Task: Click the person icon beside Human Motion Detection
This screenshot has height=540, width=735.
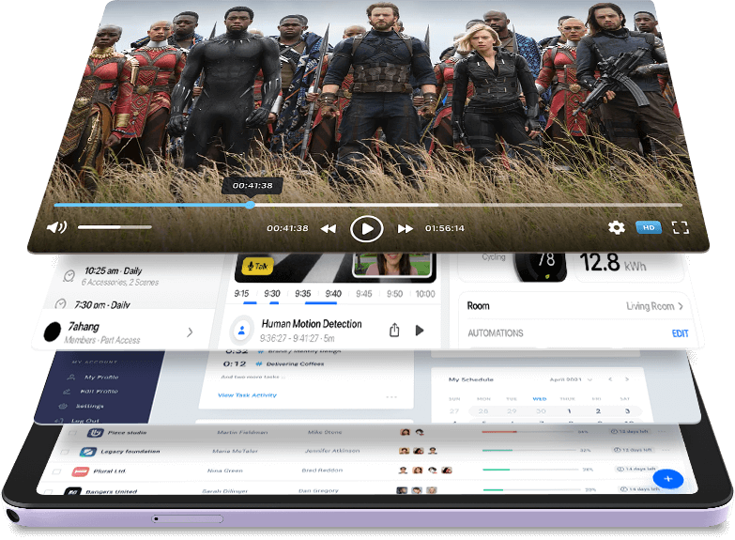Action: pyautogui.click(x=241, y=331)
